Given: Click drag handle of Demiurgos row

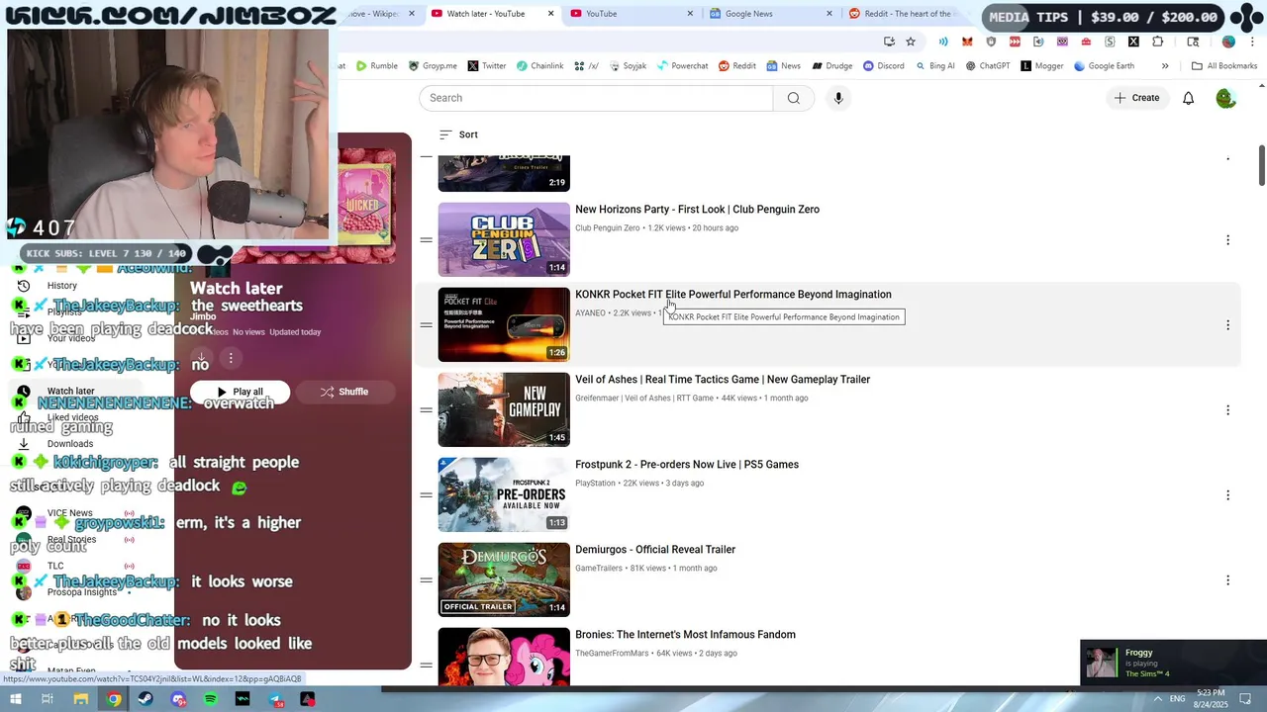Looking at the screenshot, I should click(426, 580).
